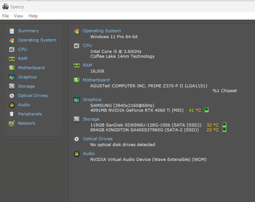The image size is (255, 202).
Task: Click the RTX 4060 Ti temperature indicator
Action: click(x=207, y=110)
